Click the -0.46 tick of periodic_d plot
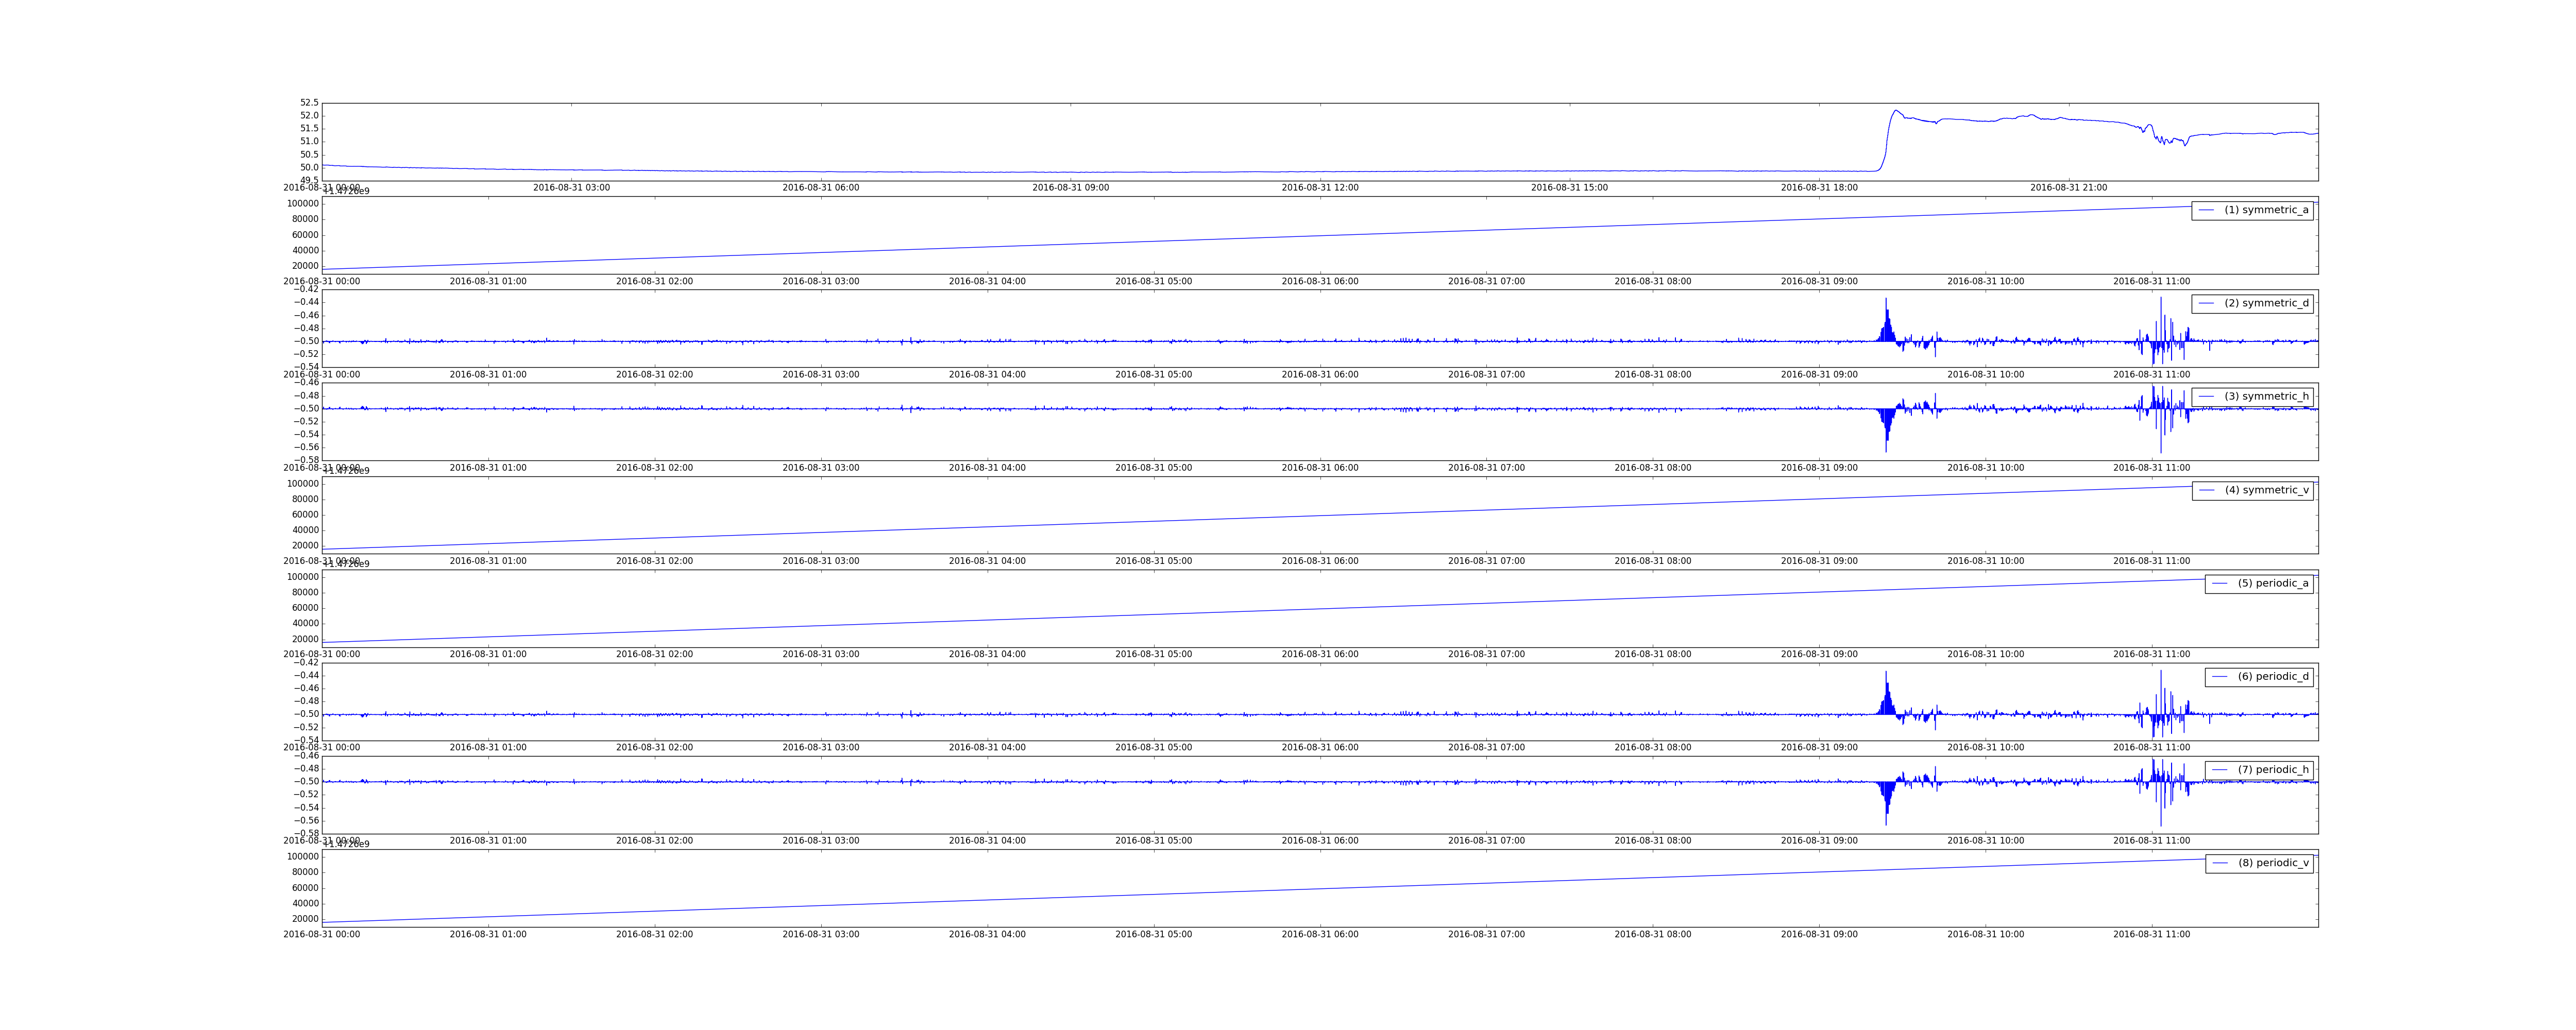The height and width of the screenshot is (1030, 2576). point(306,688)
